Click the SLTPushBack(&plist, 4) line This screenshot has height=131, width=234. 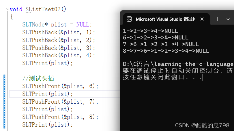[x=59, y=55]
